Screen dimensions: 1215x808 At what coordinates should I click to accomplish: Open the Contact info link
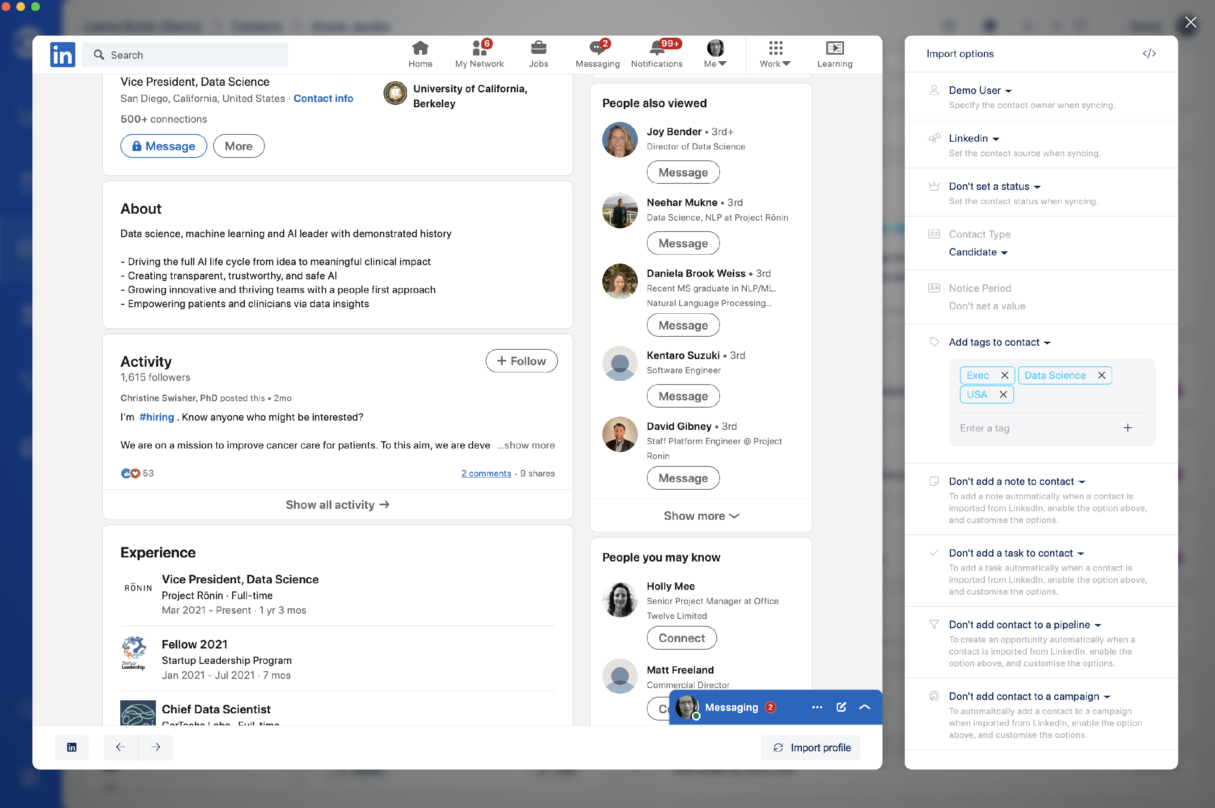[x=323, y=98]
